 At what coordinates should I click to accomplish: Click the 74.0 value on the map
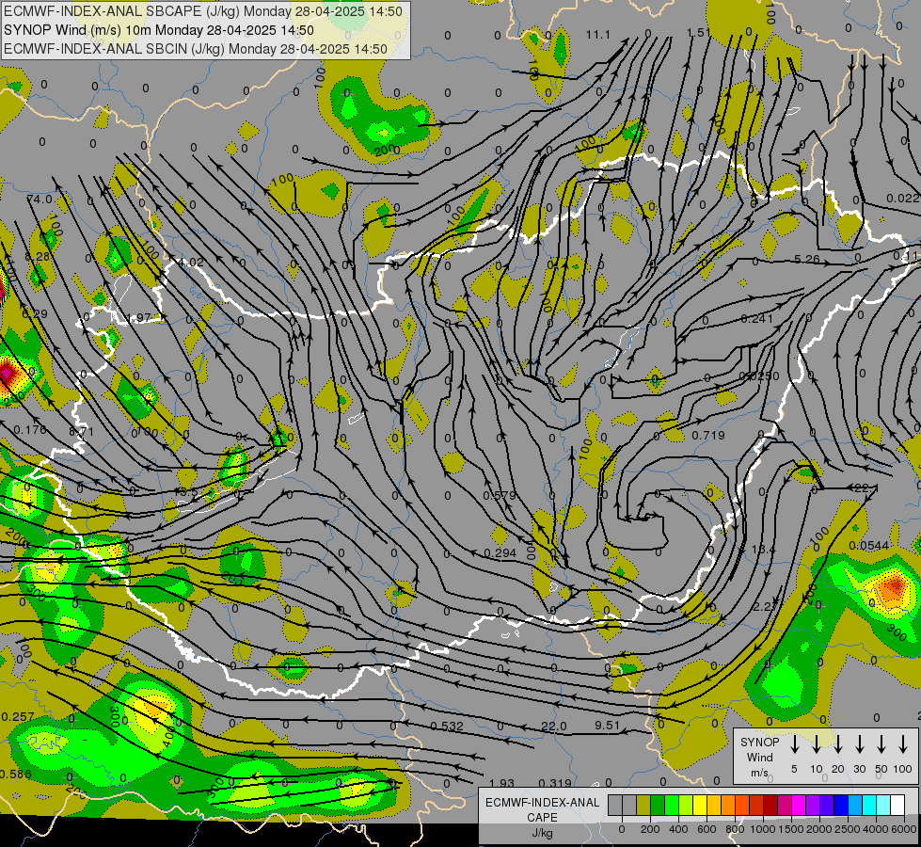(x=40, y=200)
